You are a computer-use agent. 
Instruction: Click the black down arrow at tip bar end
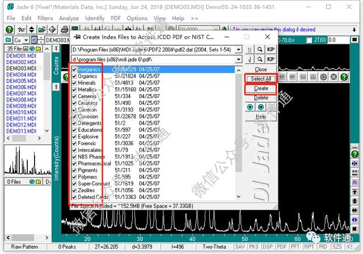(354, 30)
